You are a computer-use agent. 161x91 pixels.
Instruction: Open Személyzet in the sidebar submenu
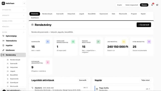pos(14,82)
